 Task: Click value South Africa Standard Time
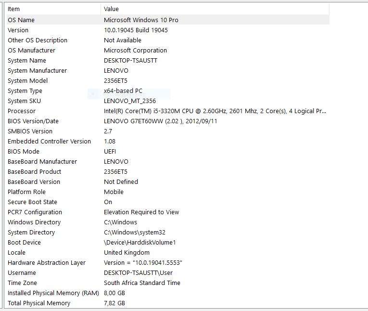(142, 283)
